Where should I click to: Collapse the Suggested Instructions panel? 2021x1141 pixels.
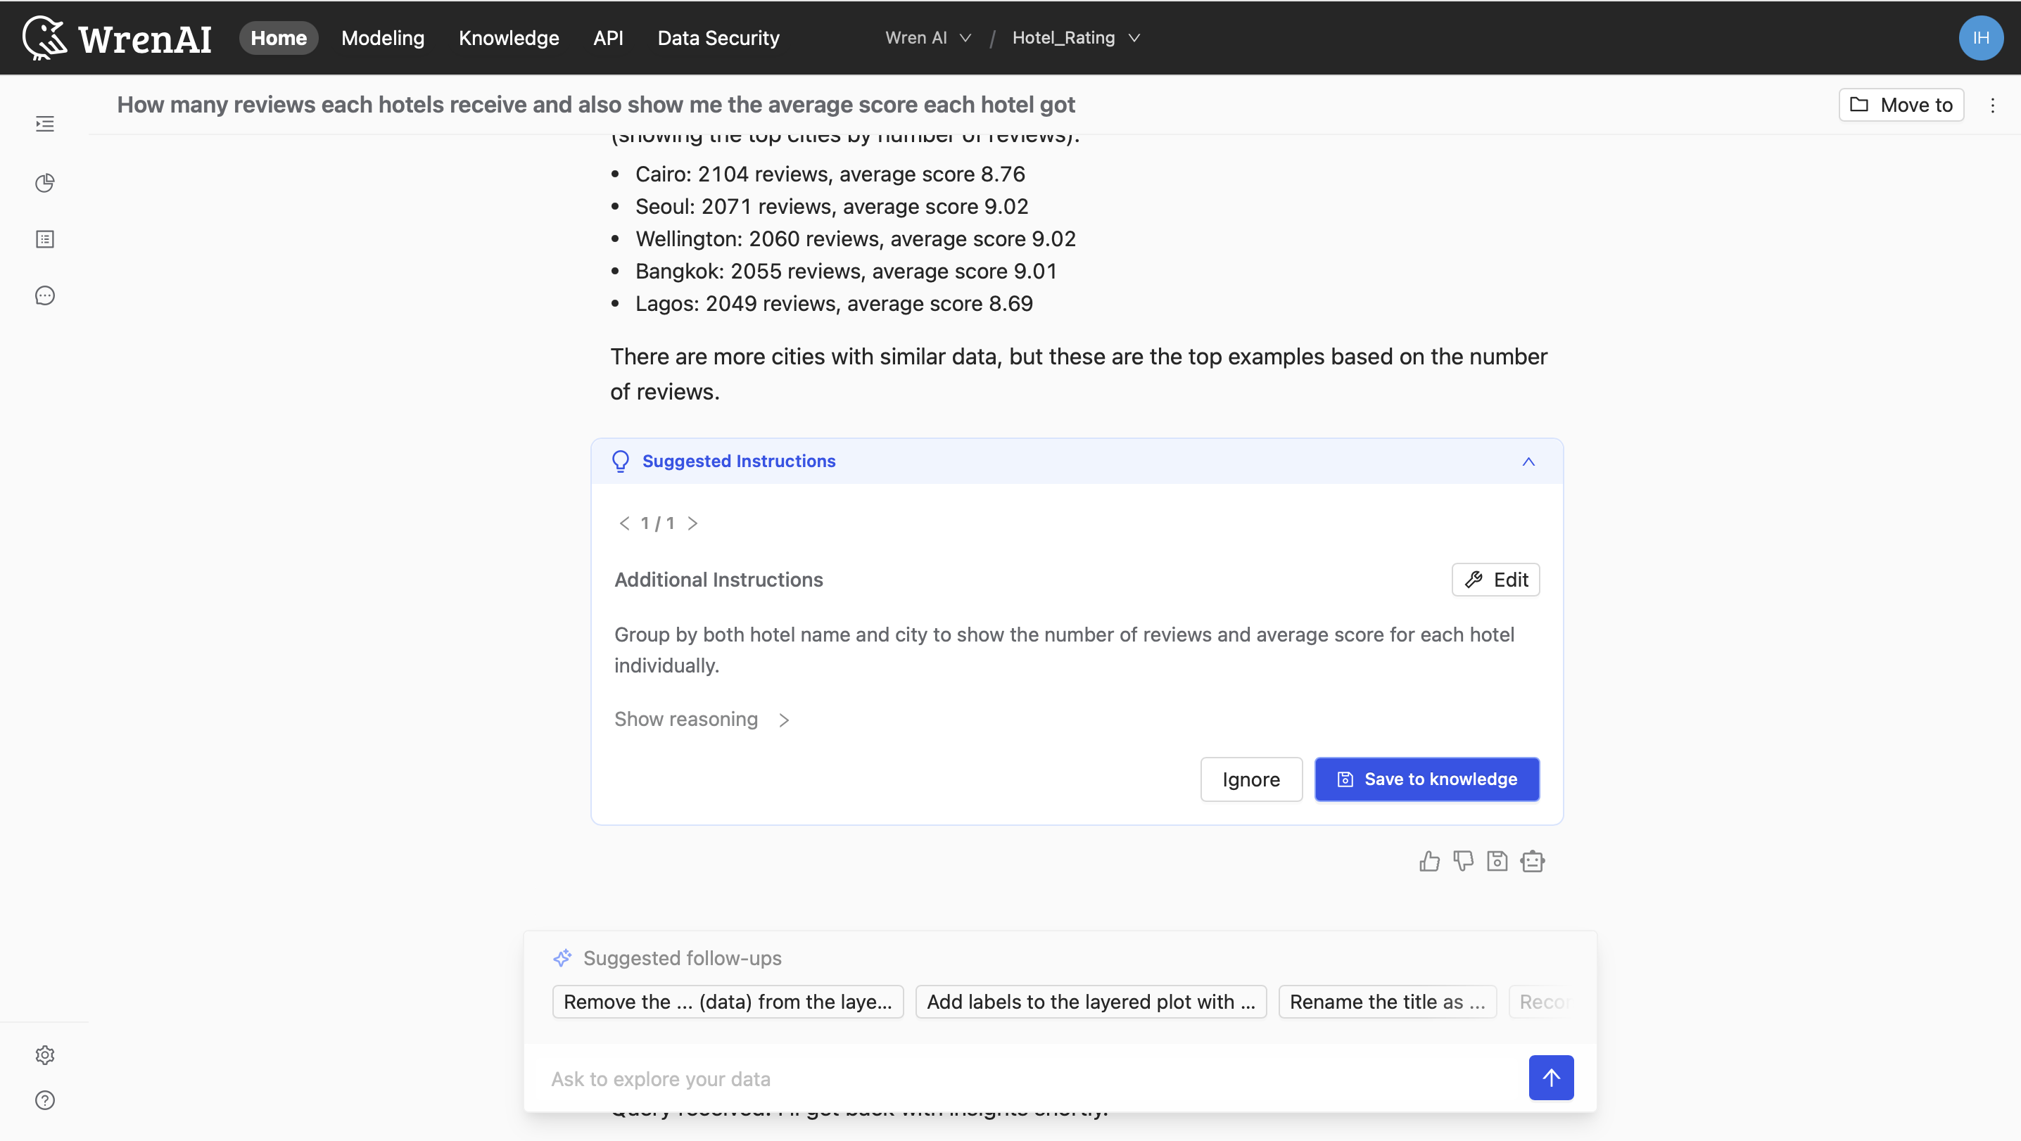pyautogui.click(x=1528, y=461)
